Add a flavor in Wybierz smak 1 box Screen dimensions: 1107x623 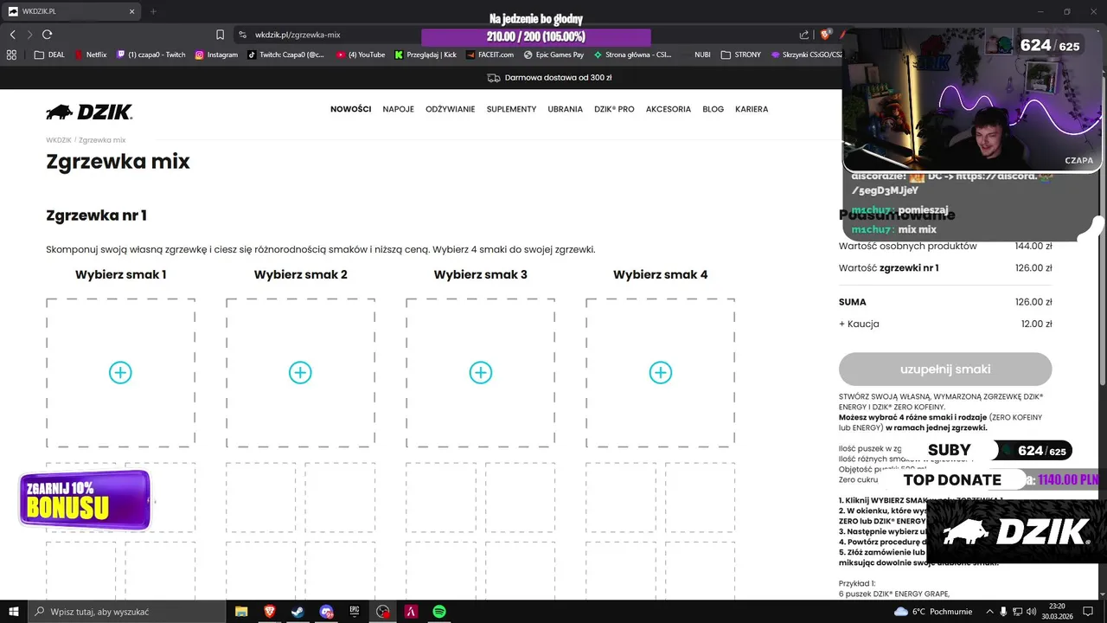pos(120,372)
